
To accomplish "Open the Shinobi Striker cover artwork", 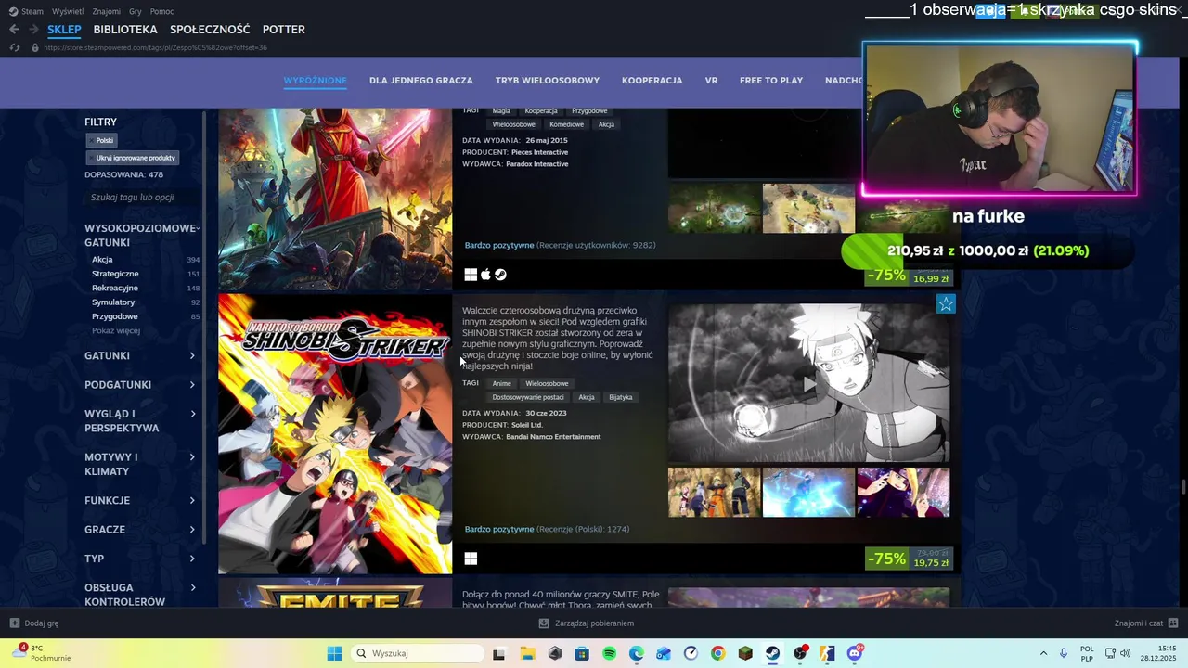I will click(335, 434).
